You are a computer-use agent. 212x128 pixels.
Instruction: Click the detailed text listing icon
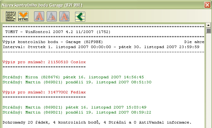[x=11, y=16]
